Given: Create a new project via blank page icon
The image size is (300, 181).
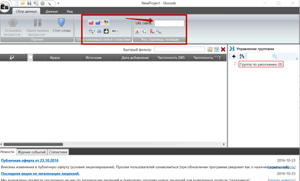Looking at the screenshot, I should [x=16, y=3].
